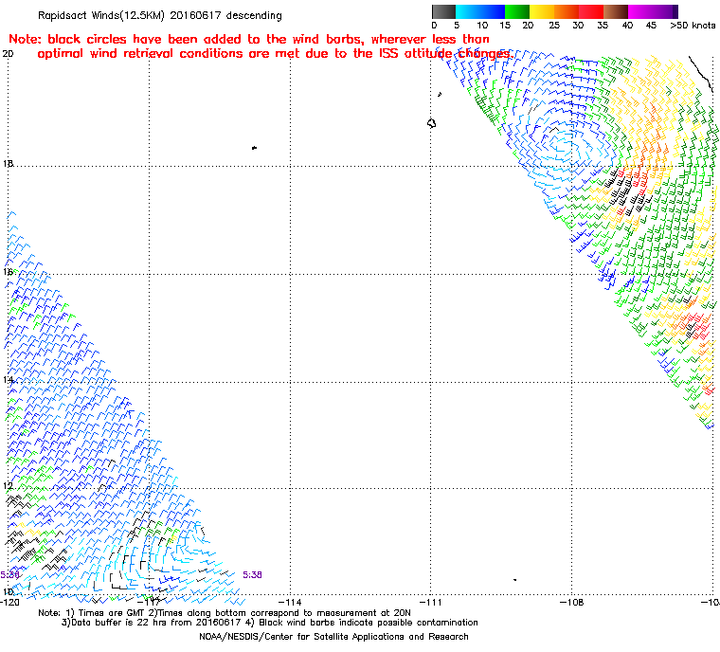
Task: Click the red 'Note: black circles have been added' line
Action: click(x=249, y=39)
